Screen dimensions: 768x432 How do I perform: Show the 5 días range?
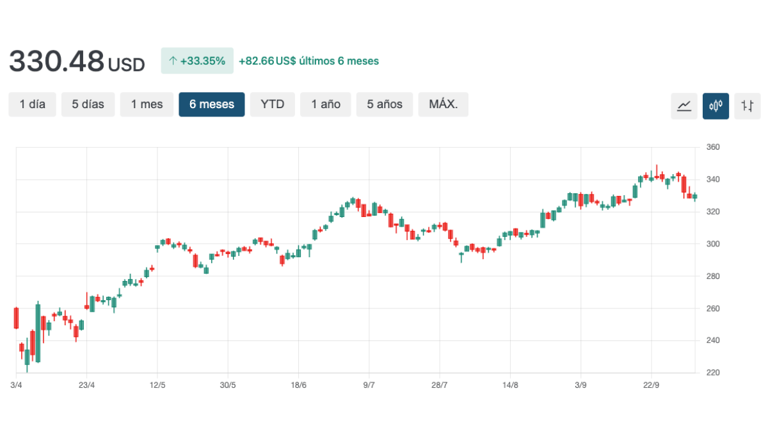[88, 104]
